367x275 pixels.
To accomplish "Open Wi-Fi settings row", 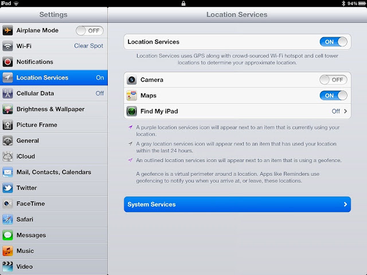I will pos(54,46).
